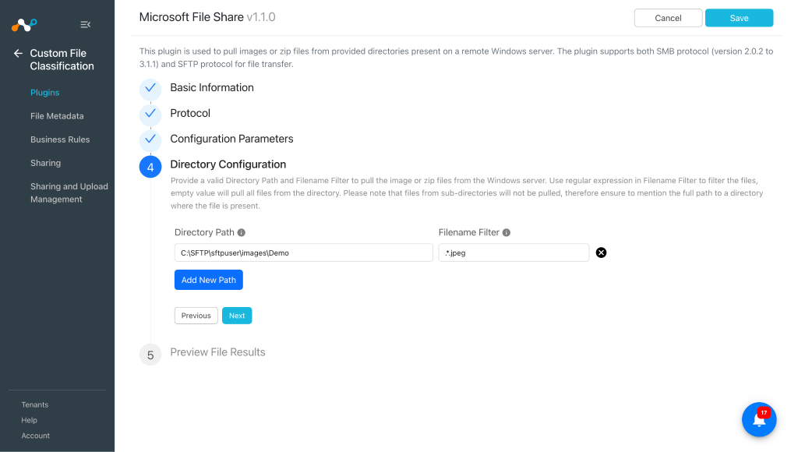798x452 pixels.
Task: Show the Filename Filter info tooltip icon
Action: point(507,232)
